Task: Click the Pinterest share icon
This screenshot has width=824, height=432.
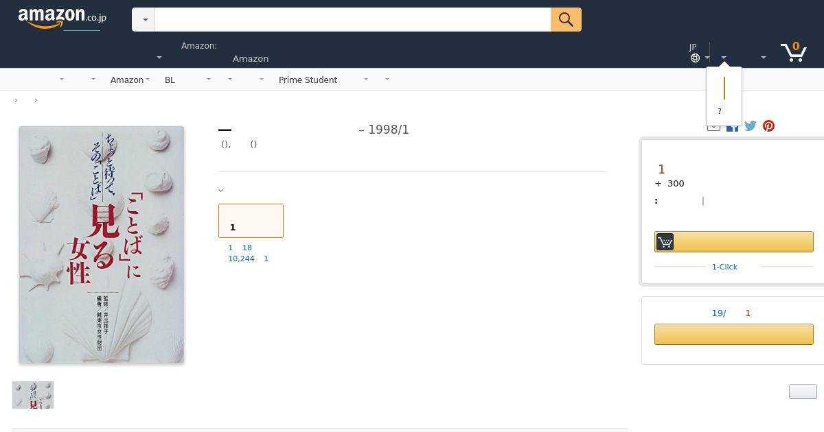Action: (x=768, y=125)
